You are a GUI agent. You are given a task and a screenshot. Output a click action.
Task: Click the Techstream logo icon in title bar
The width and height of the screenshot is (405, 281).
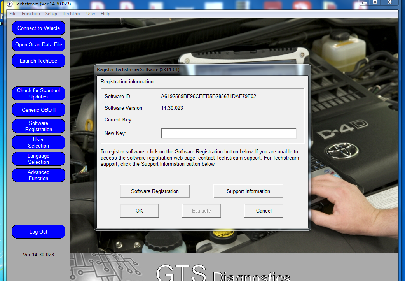[x=4, y=3]
